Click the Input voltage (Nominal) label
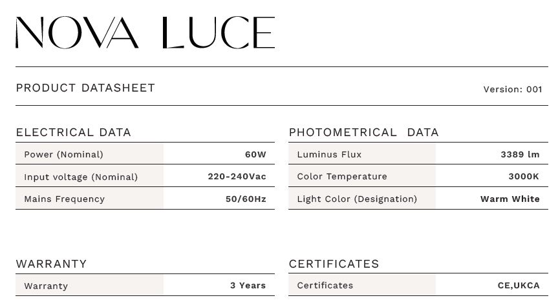This screenshot has width=558, height=307. tap(81, 177)
